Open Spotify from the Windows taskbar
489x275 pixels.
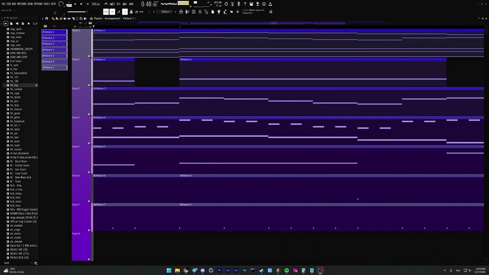click(x=287, y=270)
